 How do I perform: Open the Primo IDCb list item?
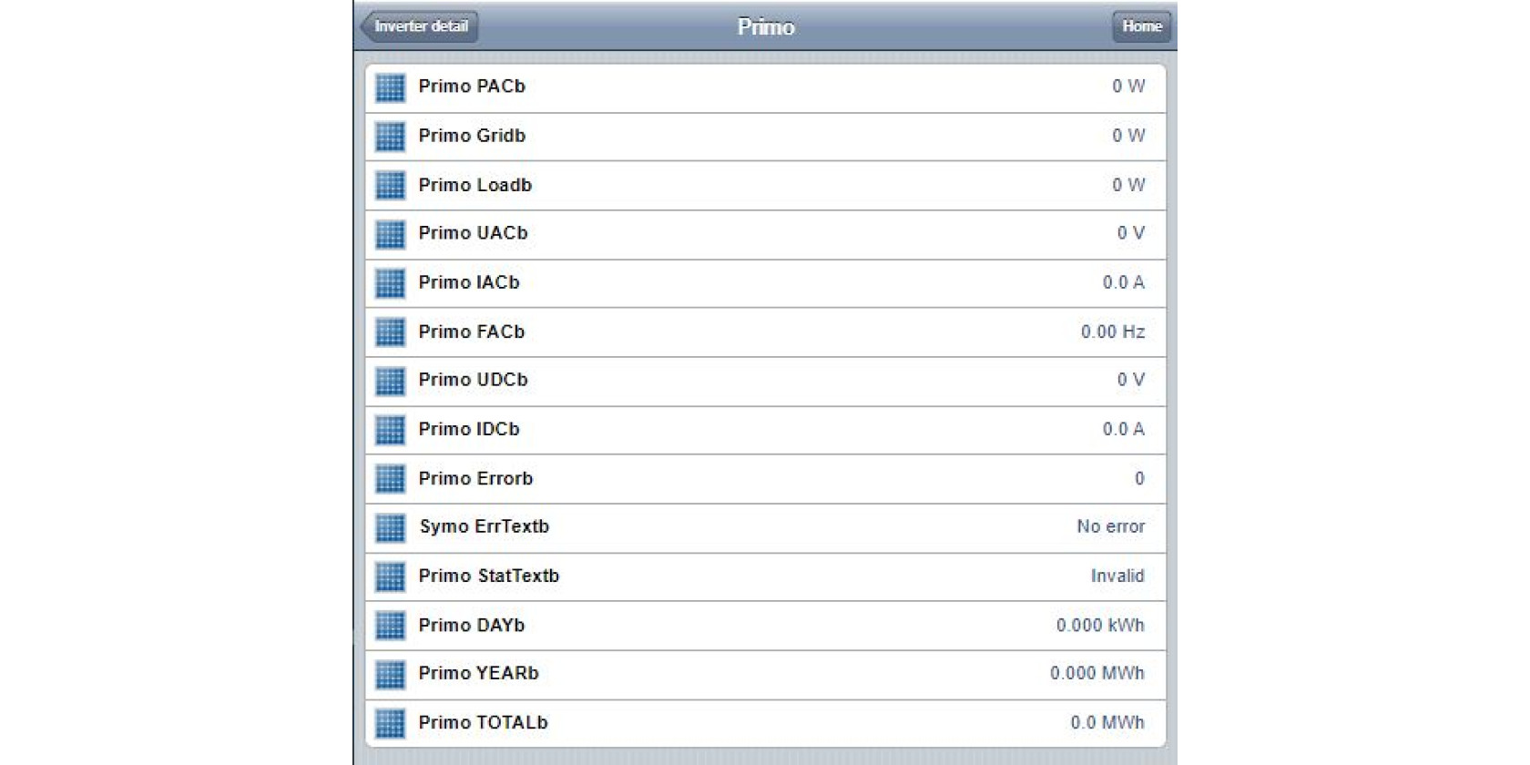pos(765,430)
